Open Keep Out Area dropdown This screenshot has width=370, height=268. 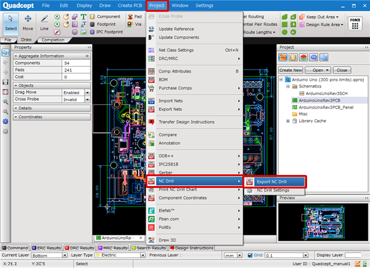[x=319, y=17]
